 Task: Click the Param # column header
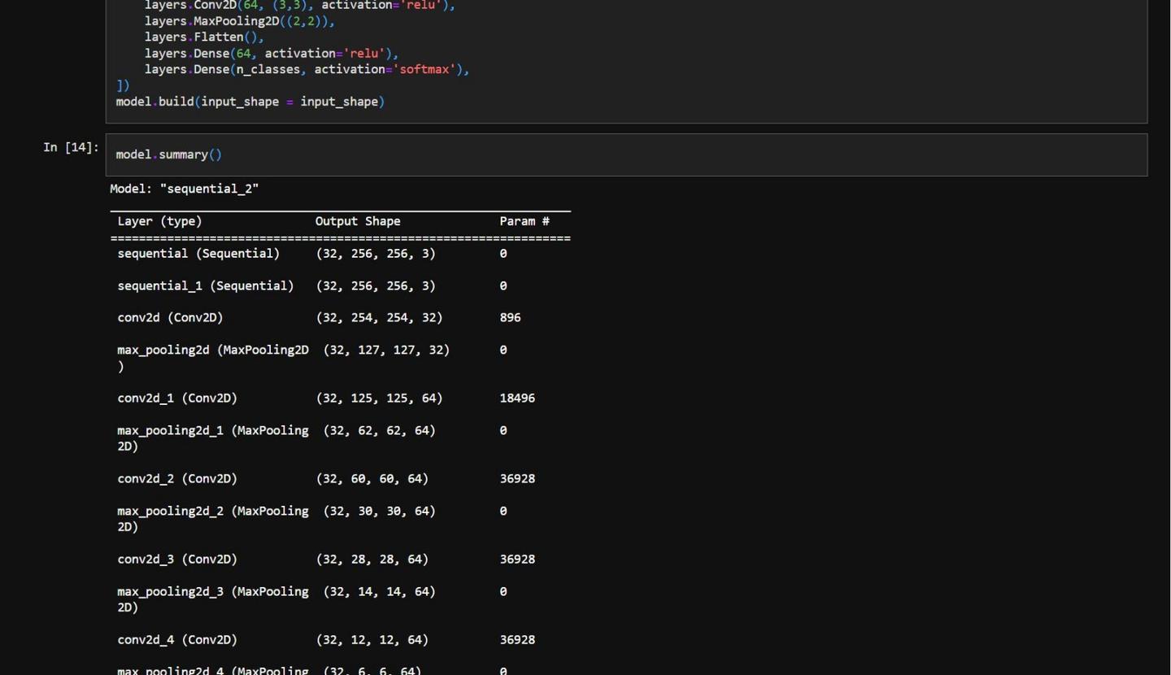(x=525, y=221)
